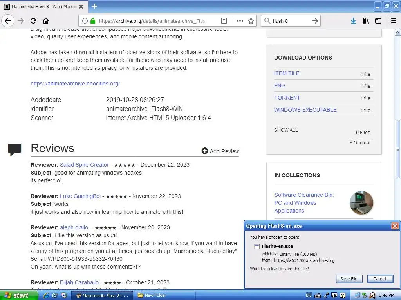Bookmark this page with the star
The width and height of the screenshot is (401, 300).
[251, 21]
